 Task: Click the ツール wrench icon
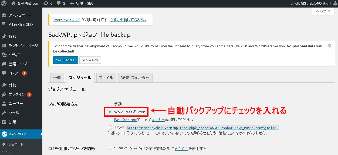tap(4, 113)
